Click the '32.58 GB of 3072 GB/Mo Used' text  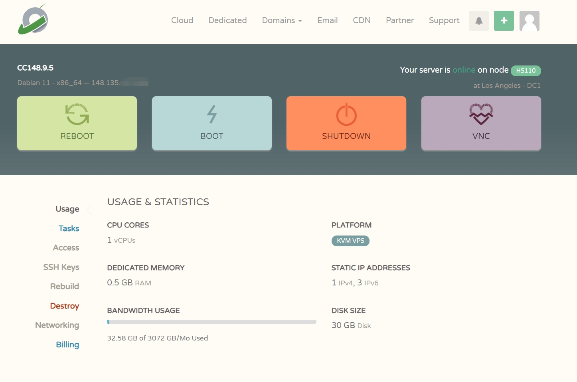click(x=158, y=338)
